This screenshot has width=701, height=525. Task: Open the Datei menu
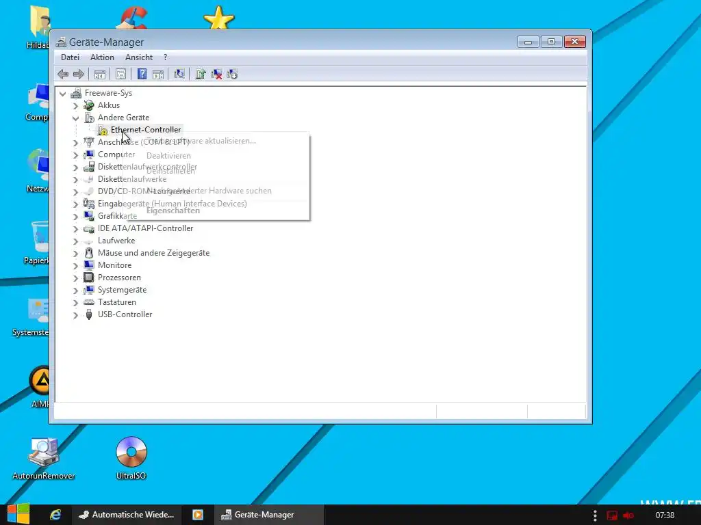[71, 57]
